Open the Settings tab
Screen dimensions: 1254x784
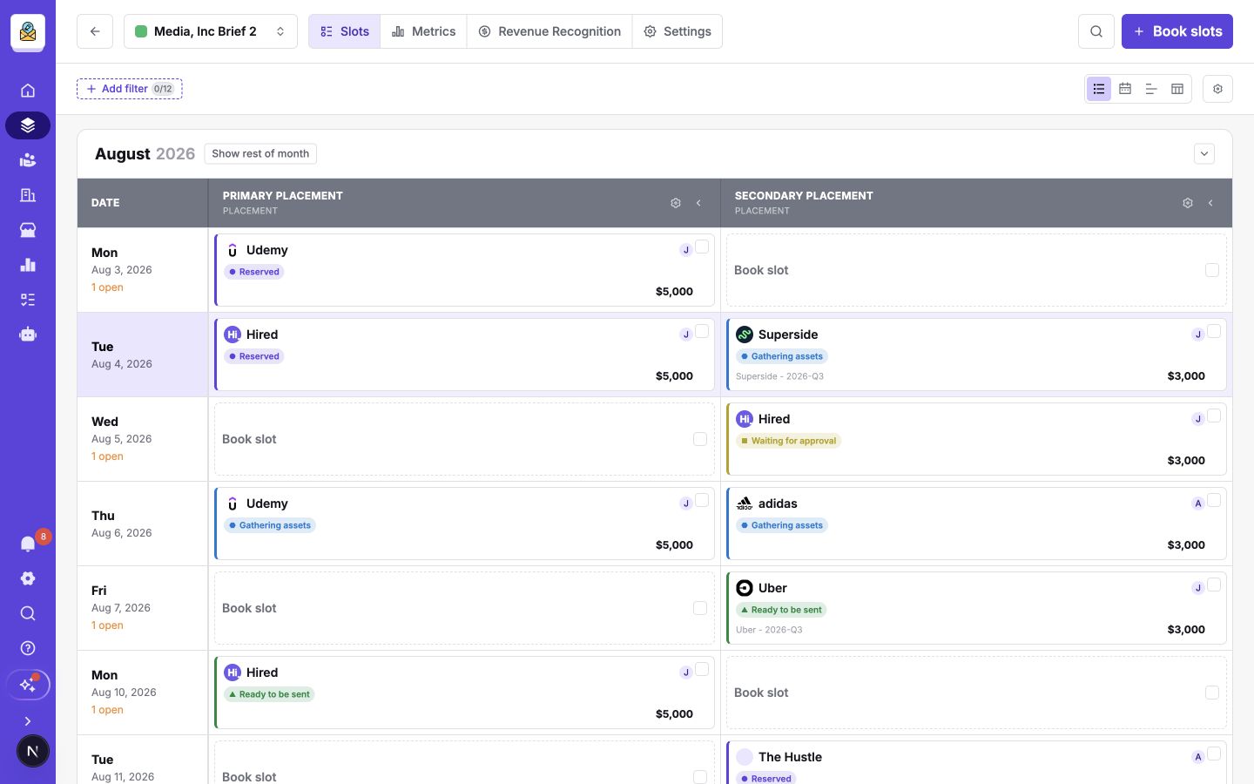pyautogui.click(x=678, y=31)
